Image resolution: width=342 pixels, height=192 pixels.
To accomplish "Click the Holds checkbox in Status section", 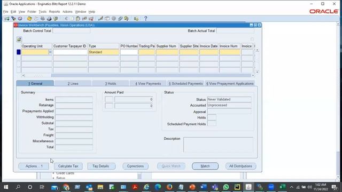I will (212, 117).
